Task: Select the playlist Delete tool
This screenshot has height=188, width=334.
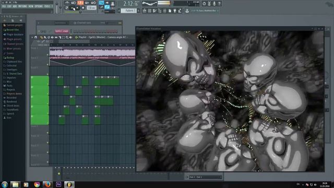Action: point(49,37)
